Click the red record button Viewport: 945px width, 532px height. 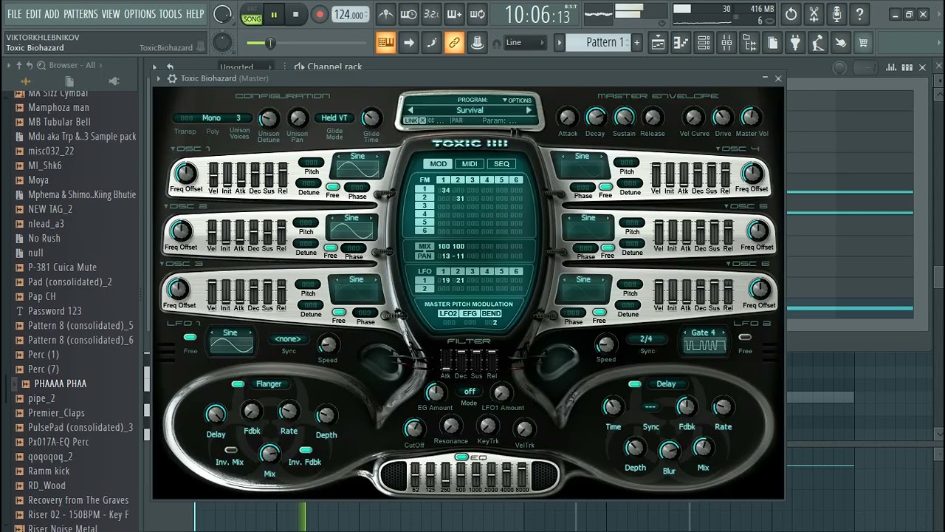coord(319,14)
